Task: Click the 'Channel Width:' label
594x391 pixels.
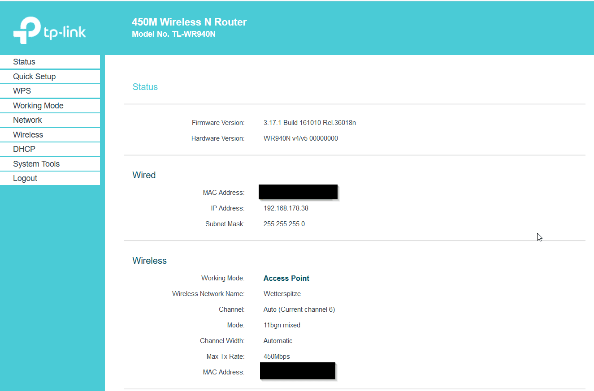Action: pos(222,341)
